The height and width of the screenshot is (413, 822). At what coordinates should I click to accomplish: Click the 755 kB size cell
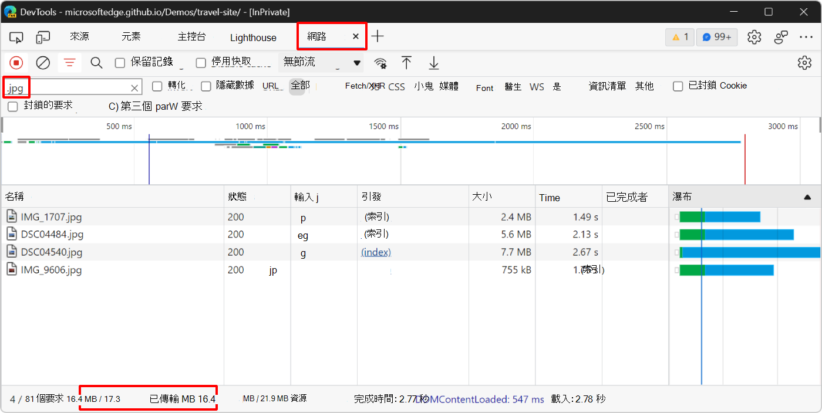517,270
